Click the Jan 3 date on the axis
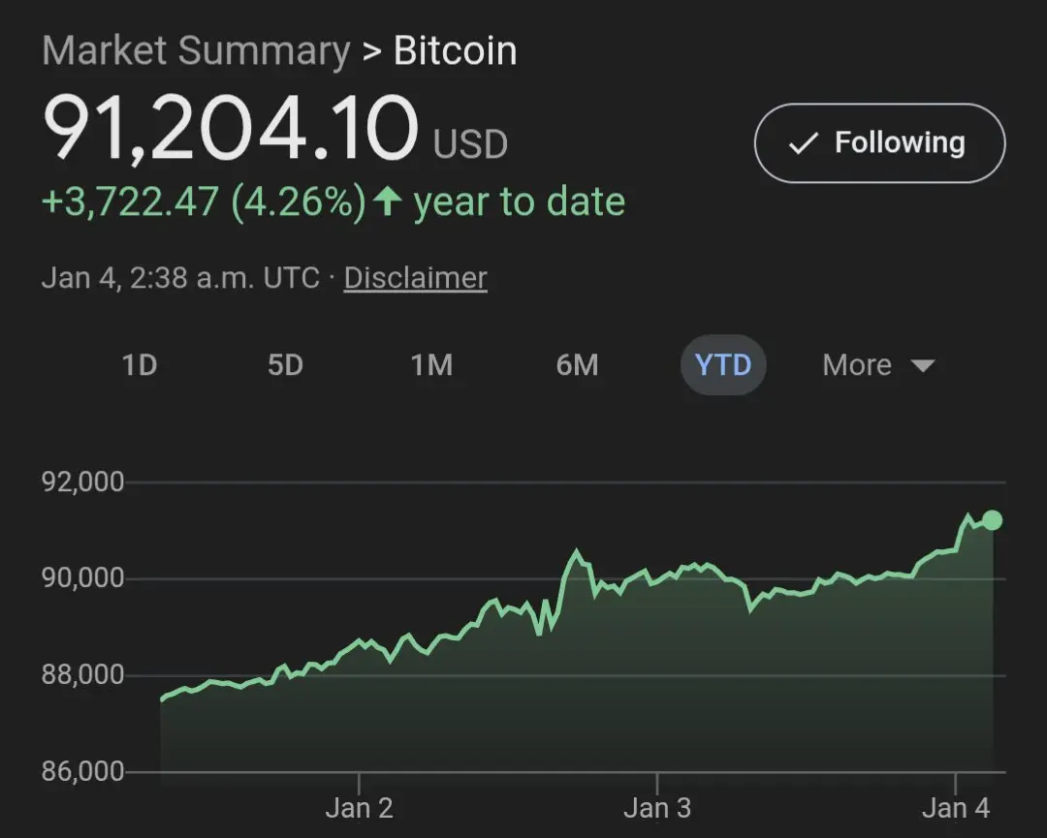 pyautogui.click(x=657, y=808)
